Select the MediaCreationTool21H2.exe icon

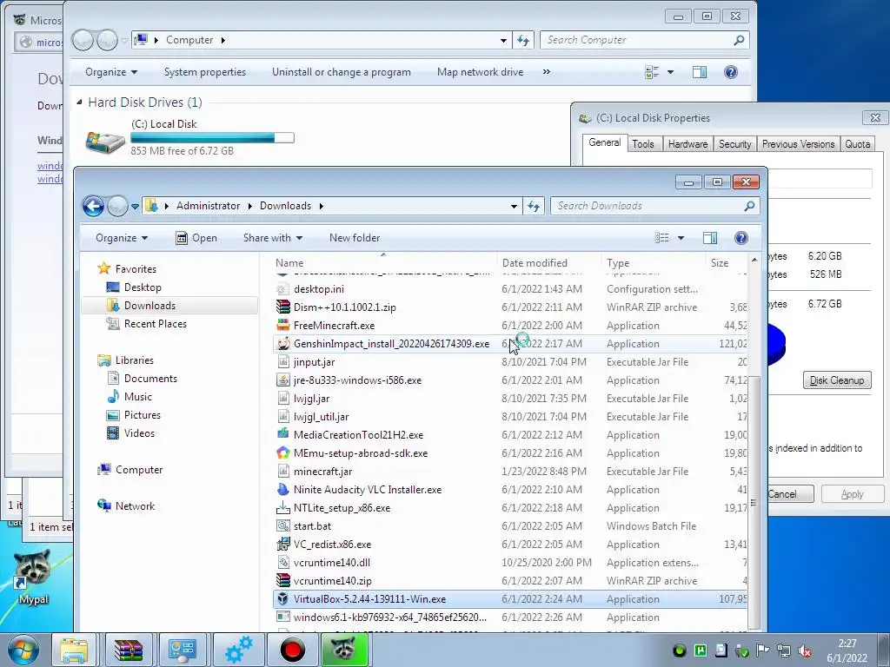coord(282,435)
